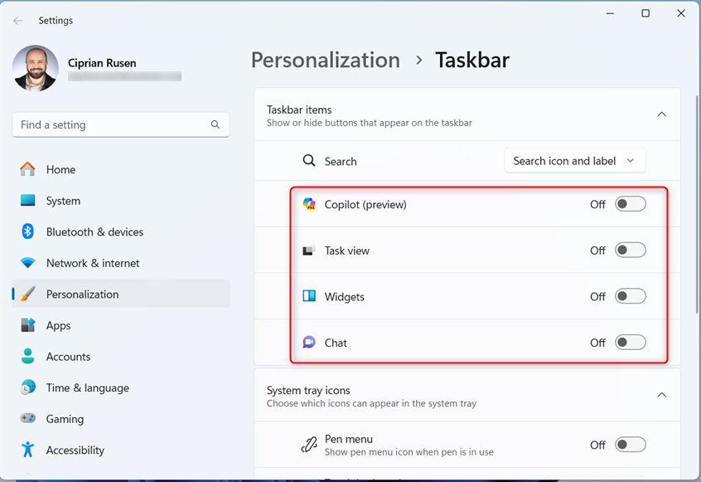Click the back arrow in Settings header
This screenshot has height=482, width=701.
[x=18, y=21]
